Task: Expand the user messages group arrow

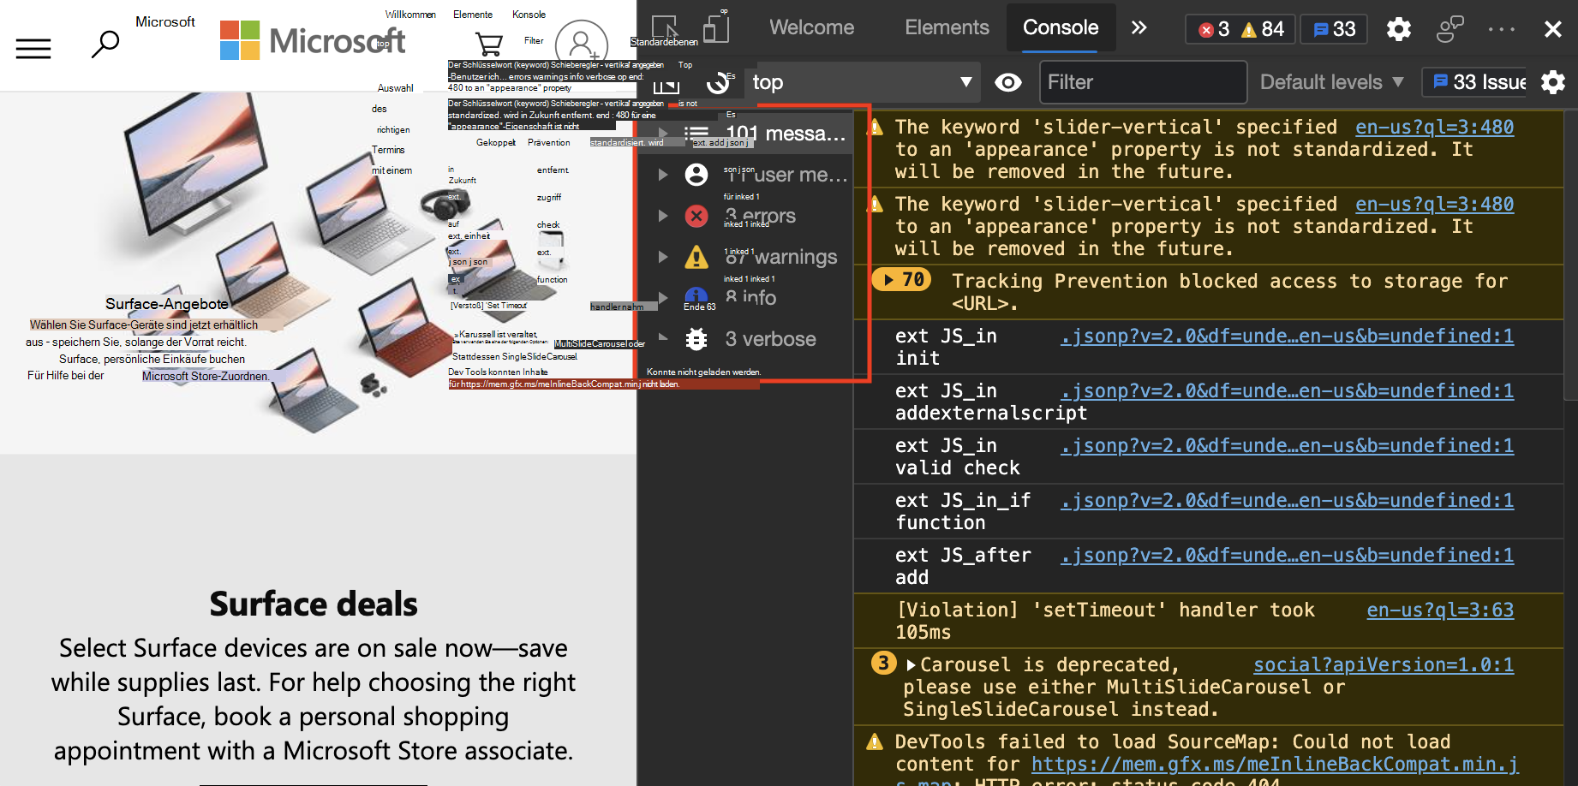Action: click(662, 175)
